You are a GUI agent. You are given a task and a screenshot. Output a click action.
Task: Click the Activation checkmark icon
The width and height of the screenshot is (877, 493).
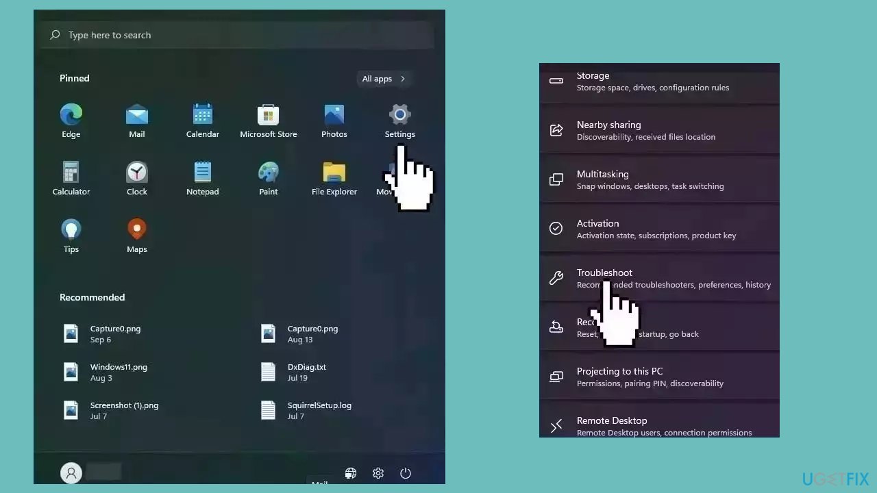[x=556, y=229]
